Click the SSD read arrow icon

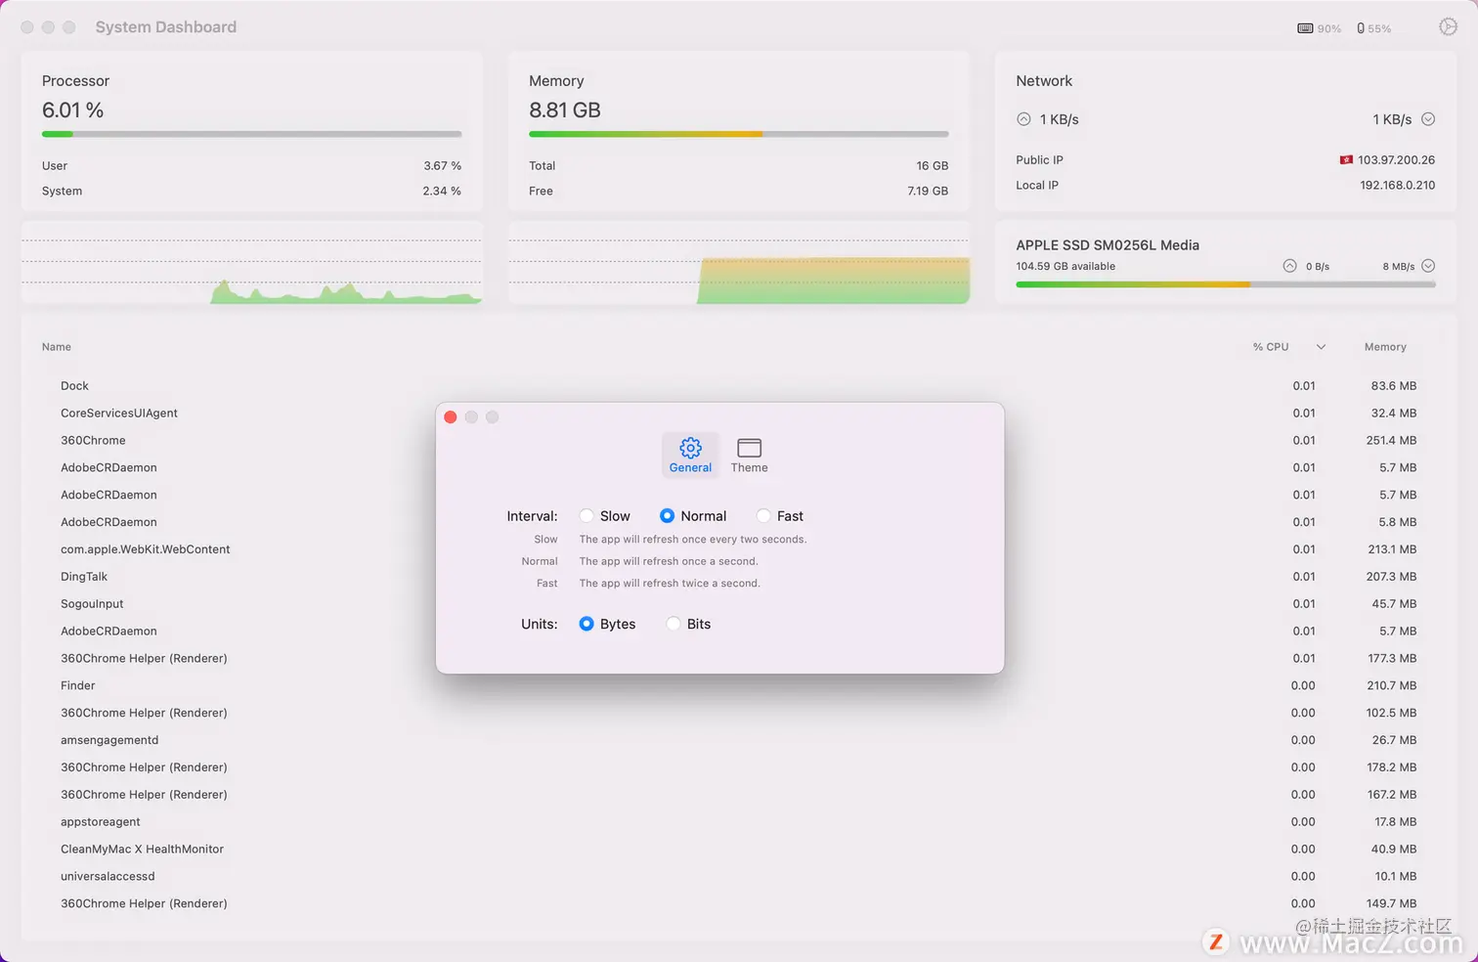[1289, 266]
